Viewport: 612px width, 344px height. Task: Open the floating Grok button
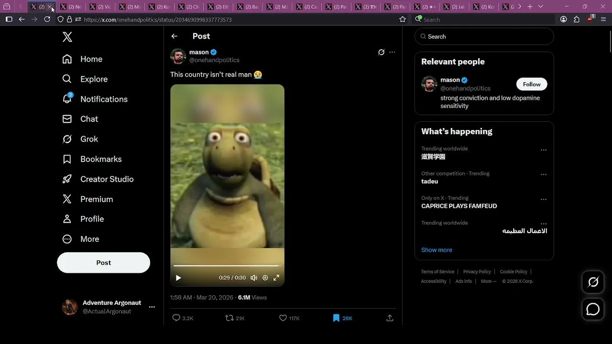pos(593,282)
